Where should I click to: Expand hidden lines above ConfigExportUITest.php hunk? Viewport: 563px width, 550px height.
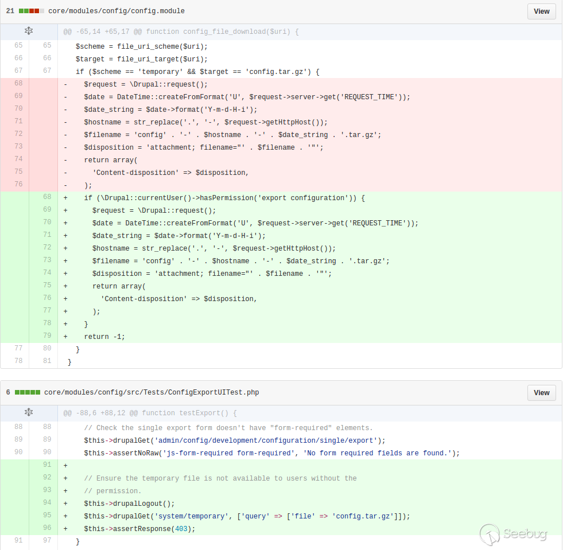pyautogui.click(x=29, y=412)
